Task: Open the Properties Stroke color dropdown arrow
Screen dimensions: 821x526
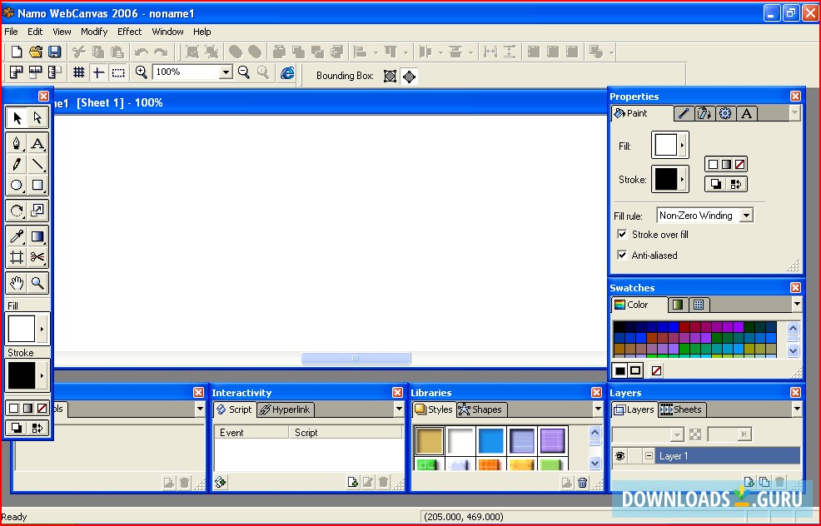Action: pos(682,179)
